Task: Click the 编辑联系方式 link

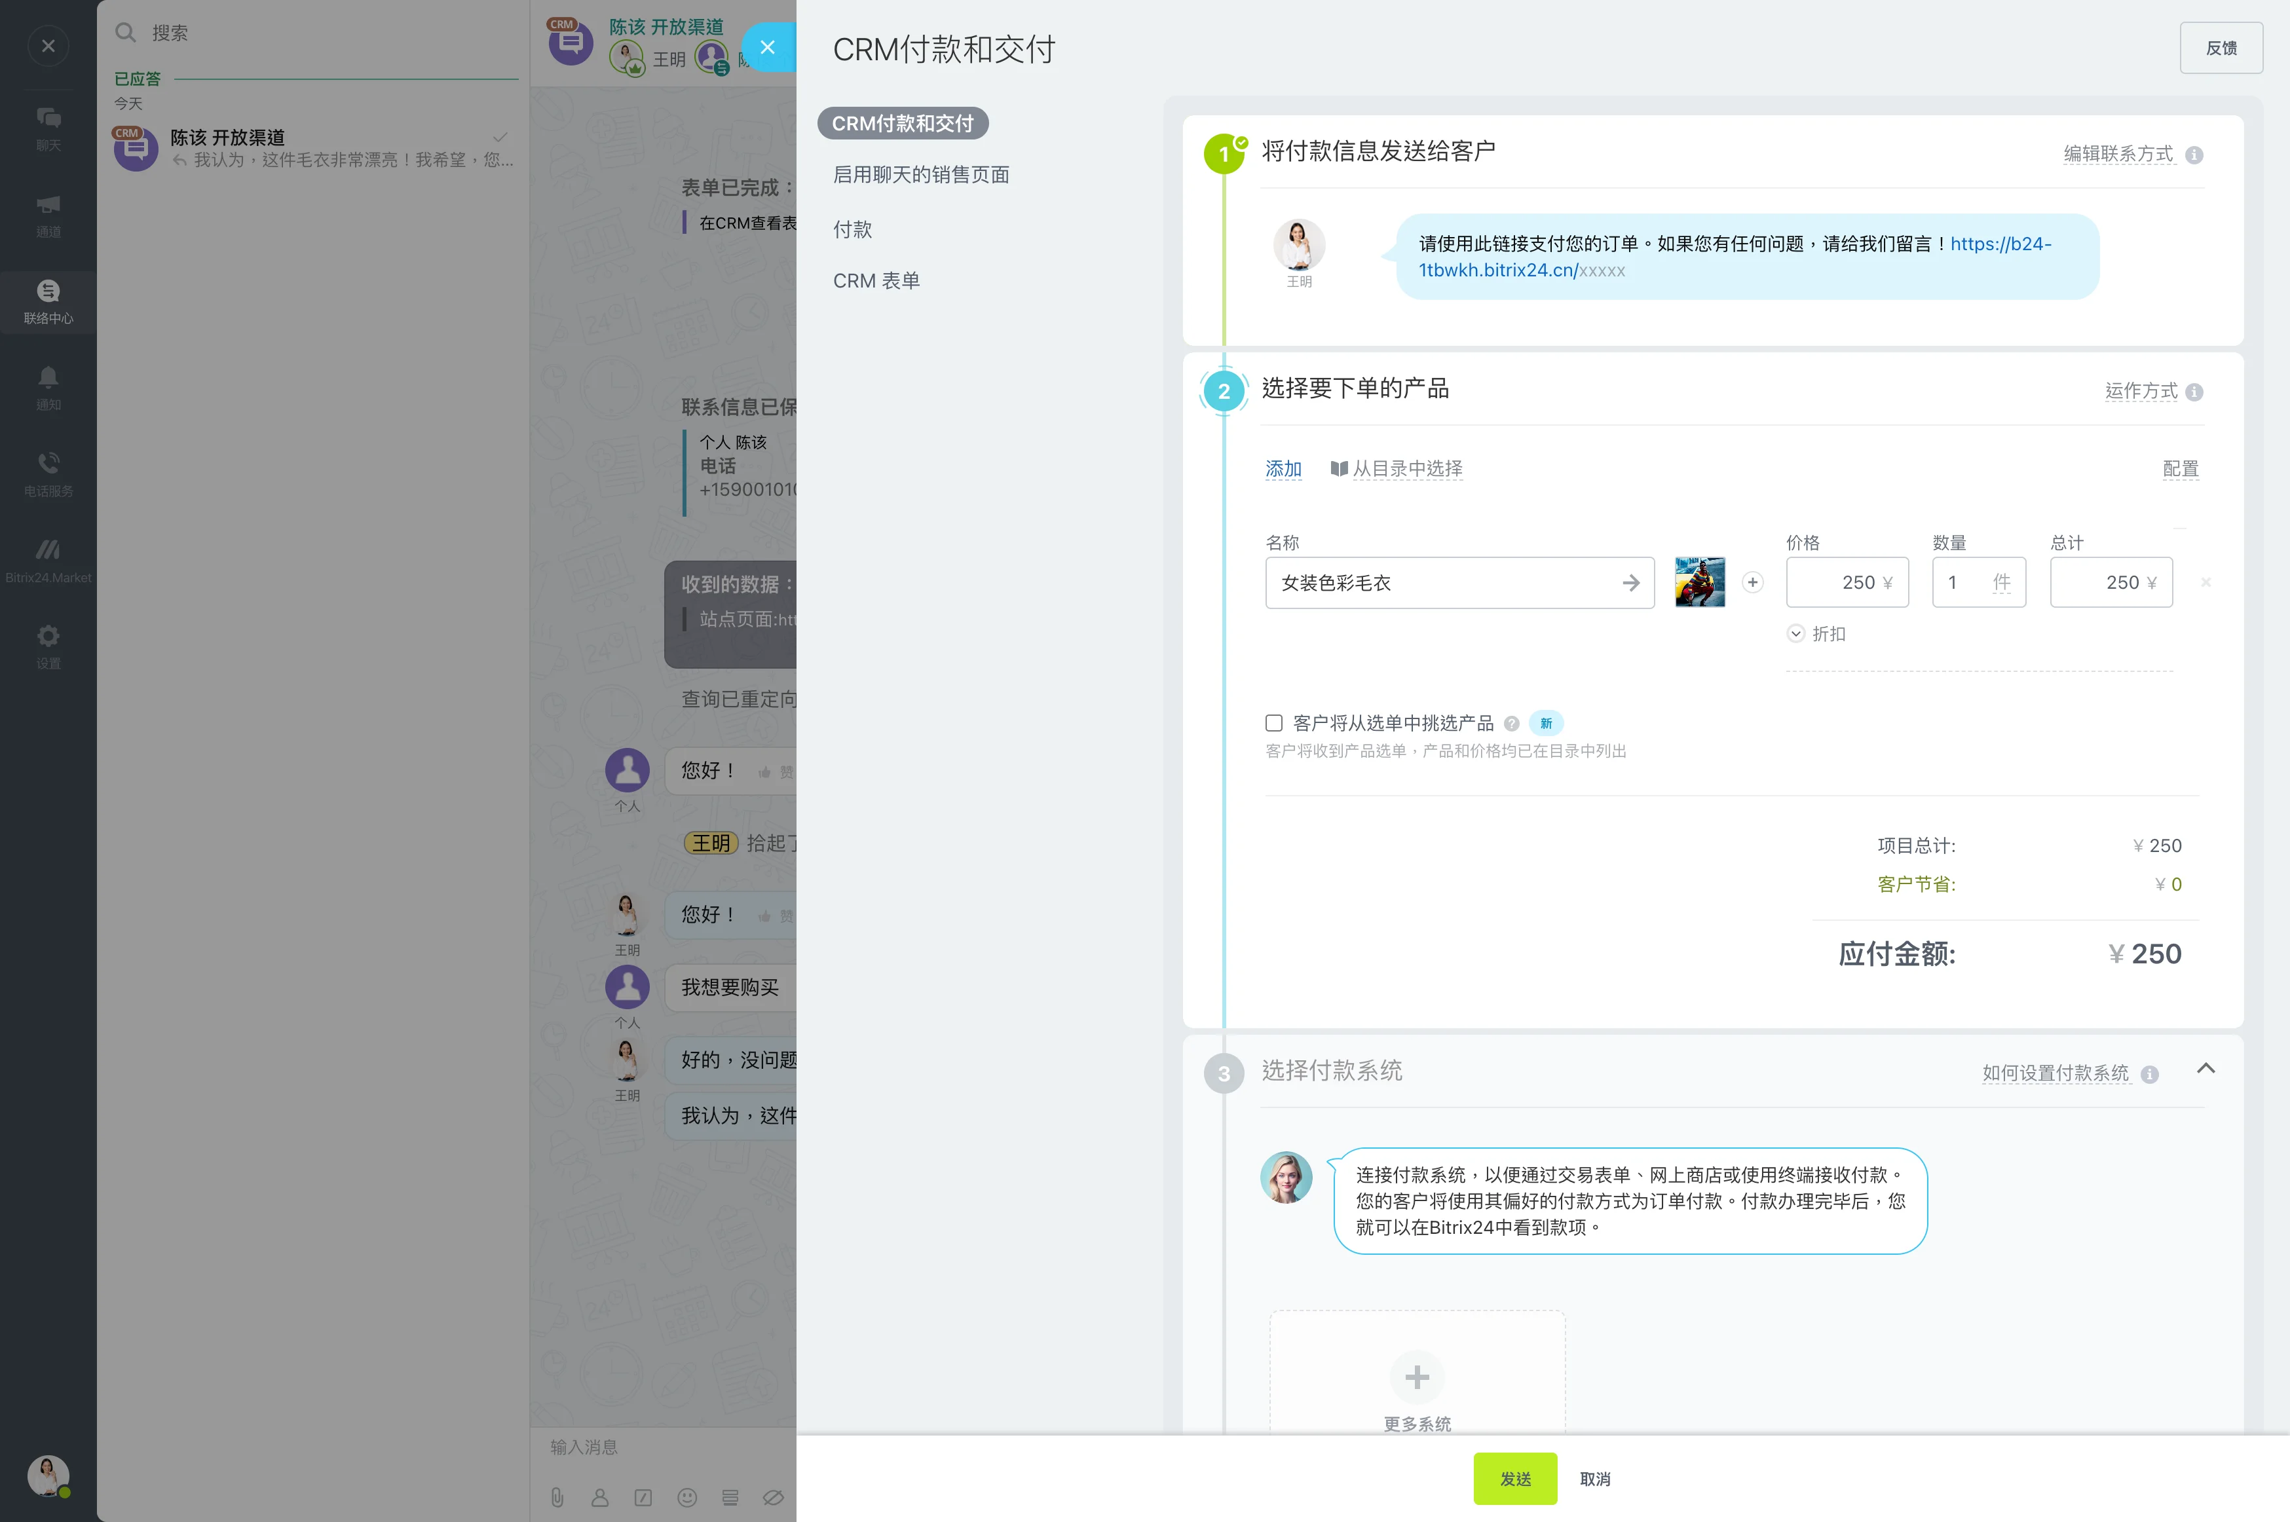Action: [x=2118, y=153]
